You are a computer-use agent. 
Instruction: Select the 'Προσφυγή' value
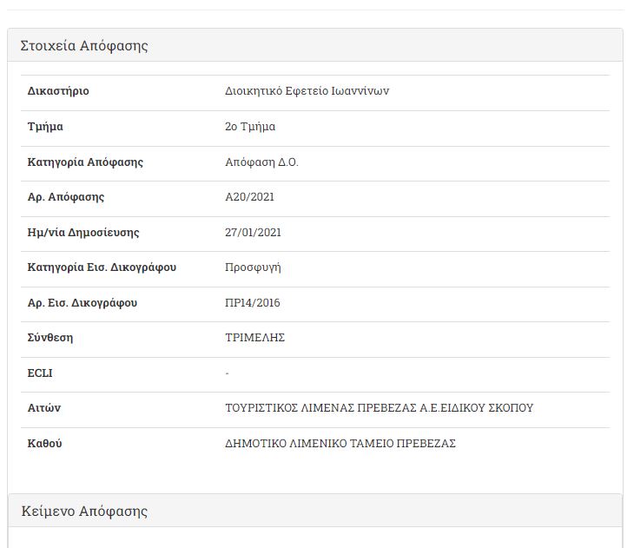click(253, 267)
